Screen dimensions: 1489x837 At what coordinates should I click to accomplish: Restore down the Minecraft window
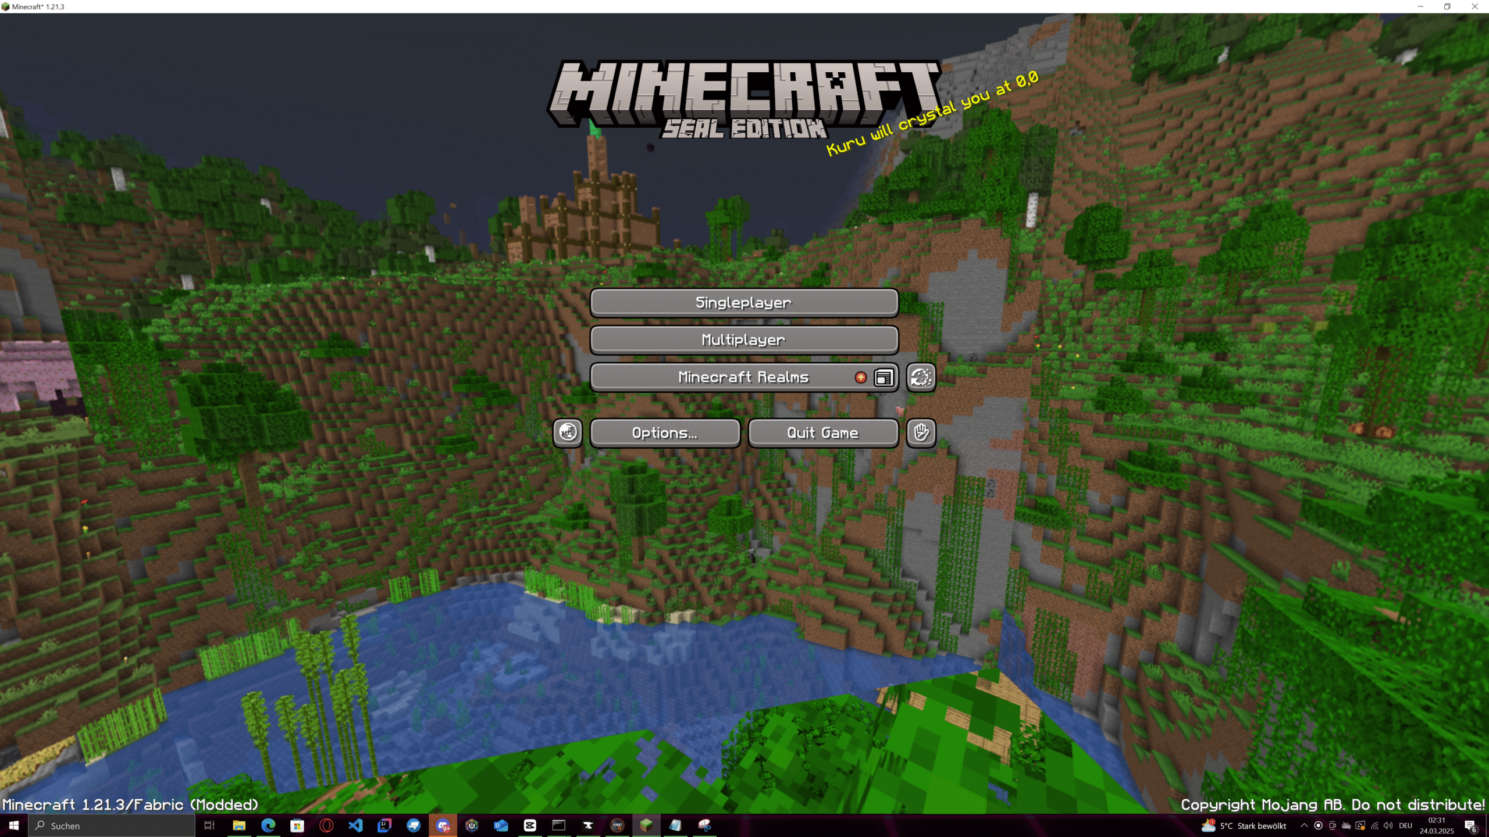pyautogui.click(x=1448, y=6)
